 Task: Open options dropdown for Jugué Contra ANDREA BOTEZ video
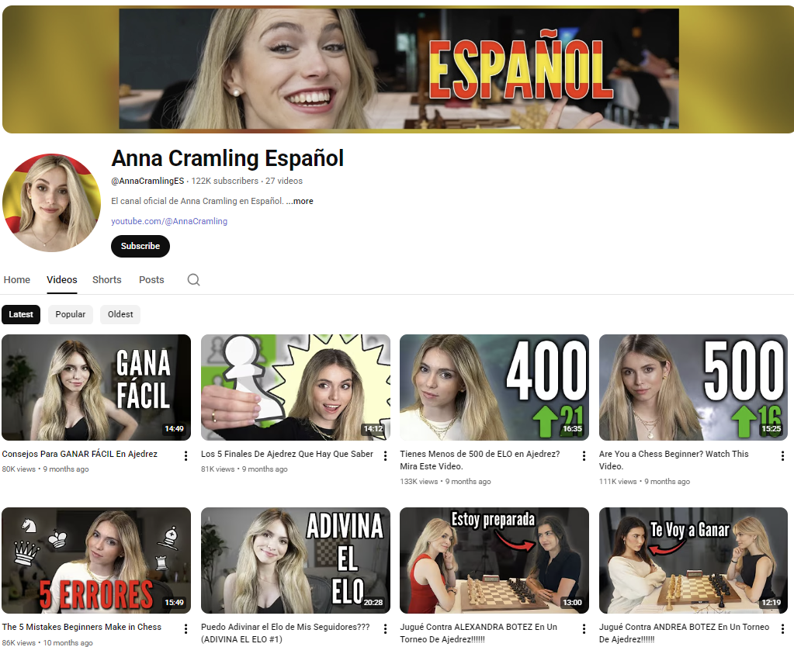coord(782,628)
